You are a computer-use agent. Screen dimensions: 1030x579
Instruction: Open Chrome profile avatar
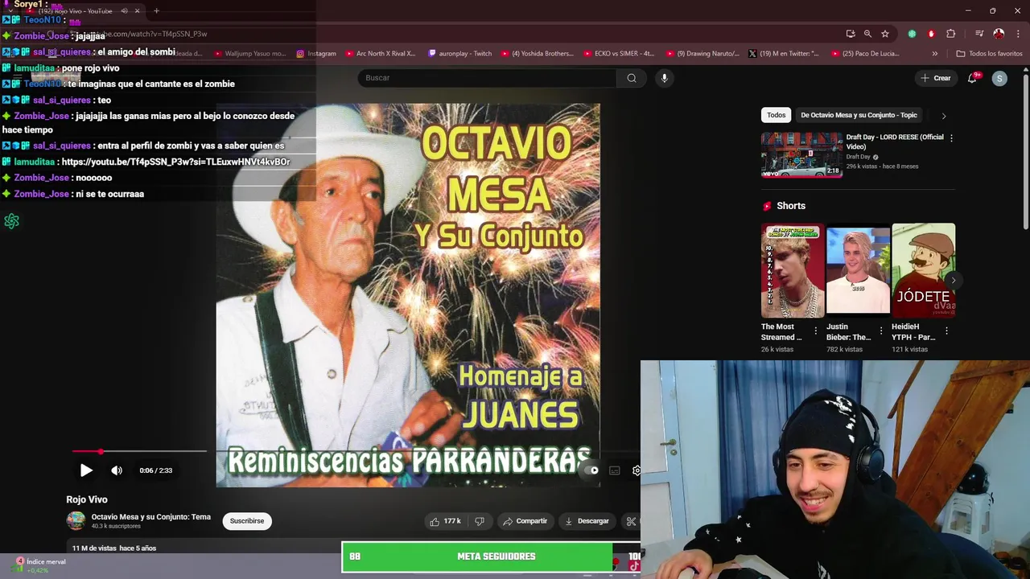pos(999,34)
